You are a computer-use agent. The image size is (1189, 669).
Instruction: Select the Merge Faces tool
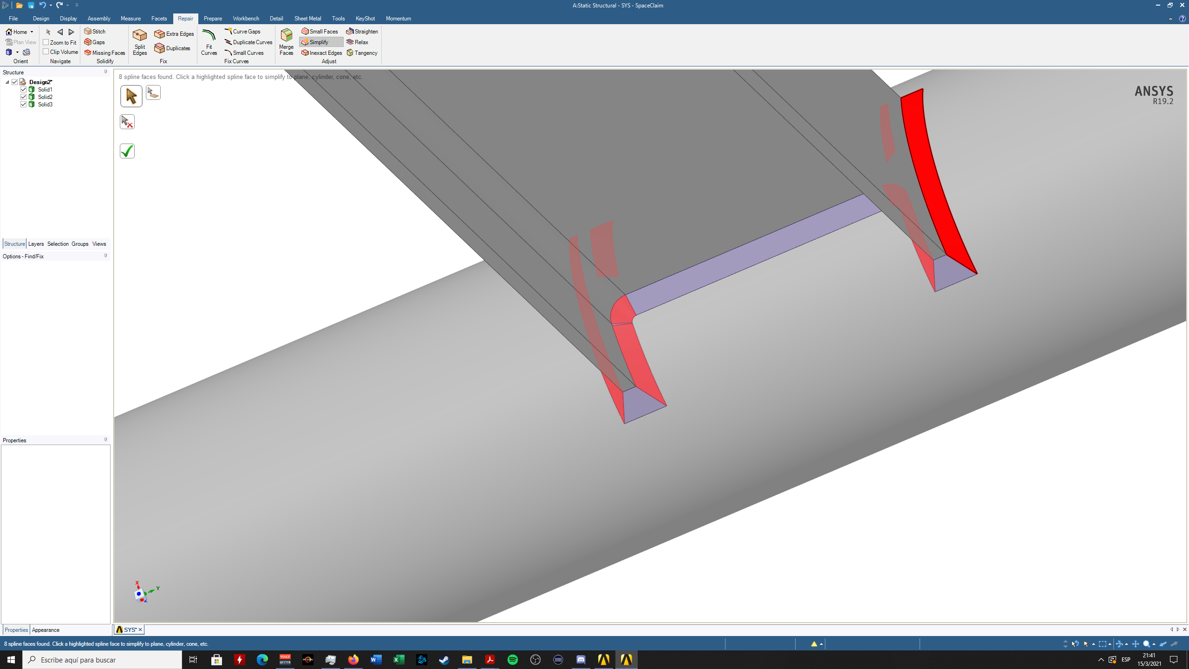[286, 36]
